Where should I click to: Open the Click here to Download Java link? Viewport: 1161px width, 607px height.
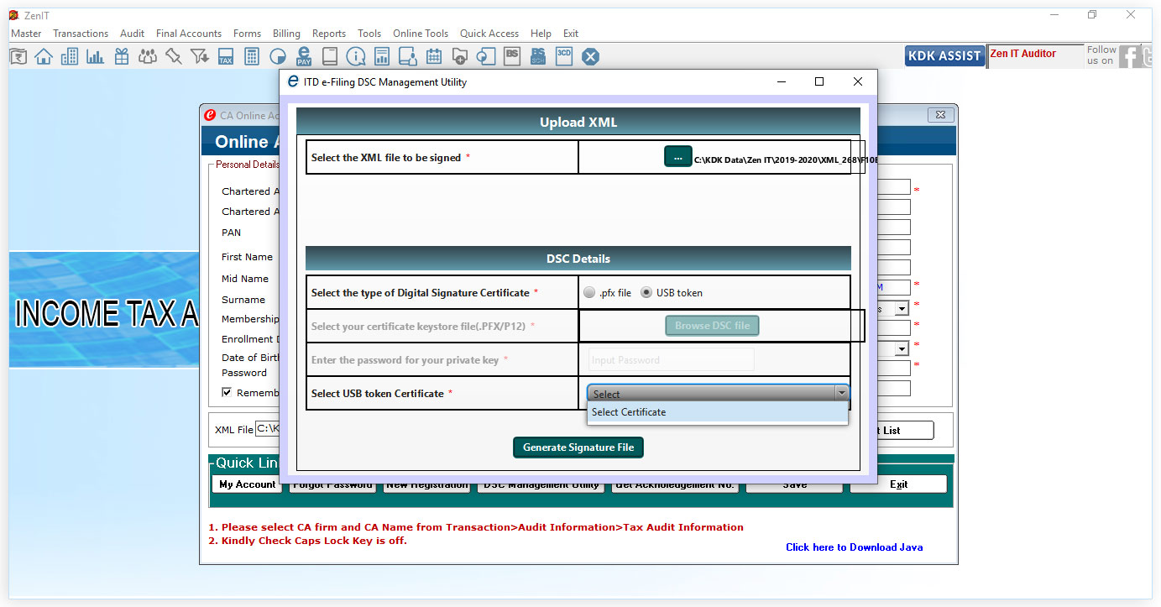854,547
